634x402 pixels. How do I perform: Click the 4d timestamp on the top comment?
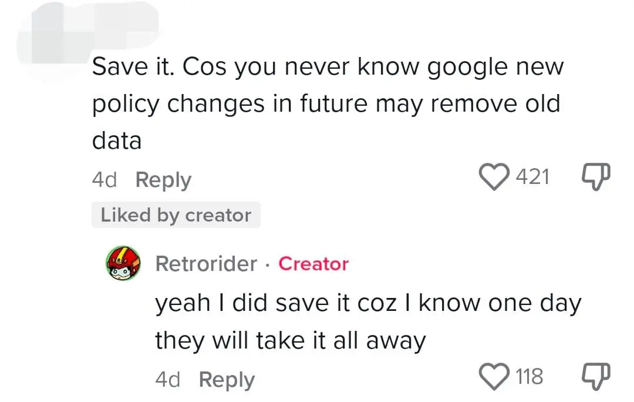pyautogui.click(x=104, y=180)
